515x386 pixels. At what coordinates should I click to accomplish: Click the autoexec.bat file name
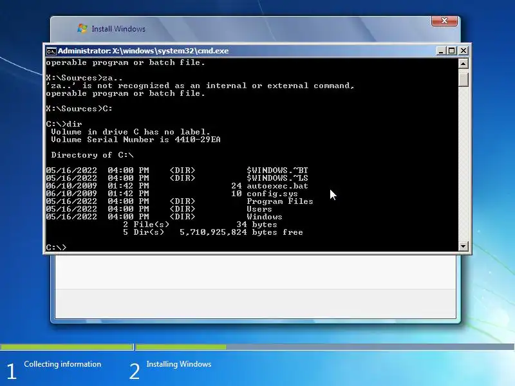[x=277, y=186]
